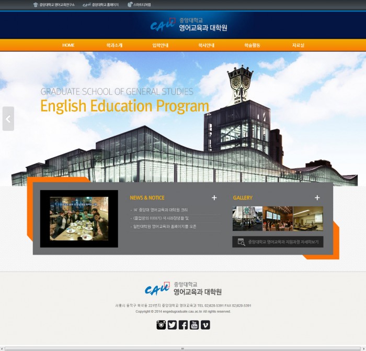Open the group dinner photo thumbnail
The height and width of the screenshot is (351, 366).
pos(79,218)
